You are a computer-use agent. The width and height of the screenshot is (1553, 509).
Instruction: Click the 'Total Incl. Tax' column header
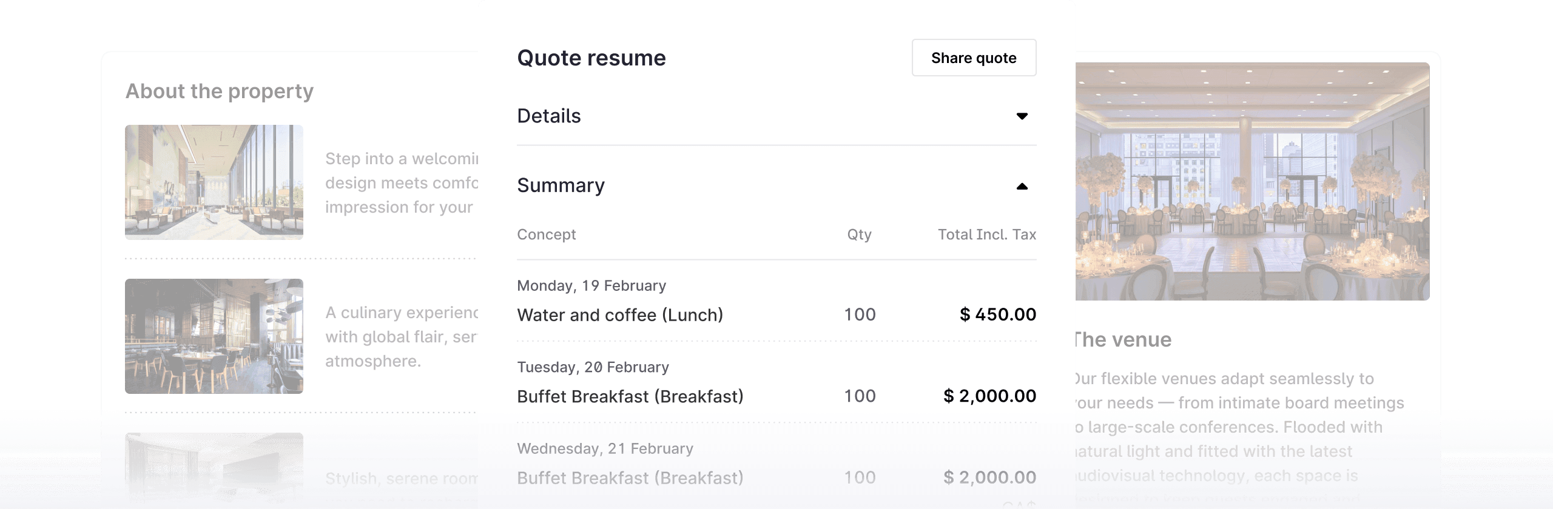pyautogui.click(x=987, y=235)
